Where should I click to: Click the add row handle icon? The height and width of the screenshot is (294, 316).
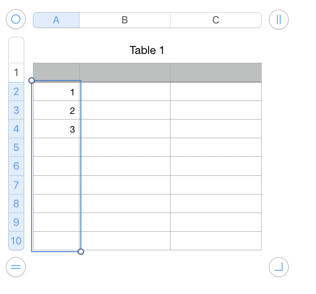(x=16, y=267)
